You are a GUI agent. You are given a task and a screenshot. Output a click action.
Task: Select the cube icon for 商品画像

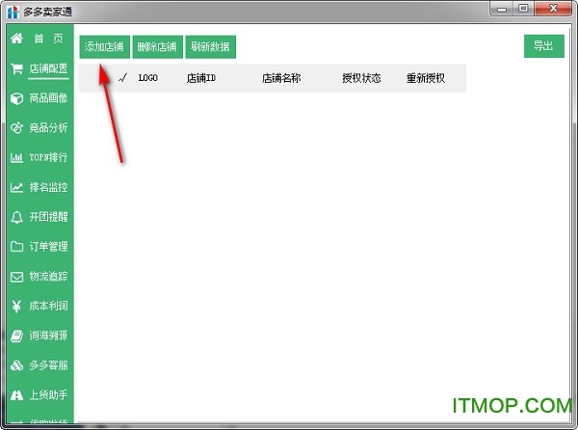pyautogui.click(x=16, y=98)
